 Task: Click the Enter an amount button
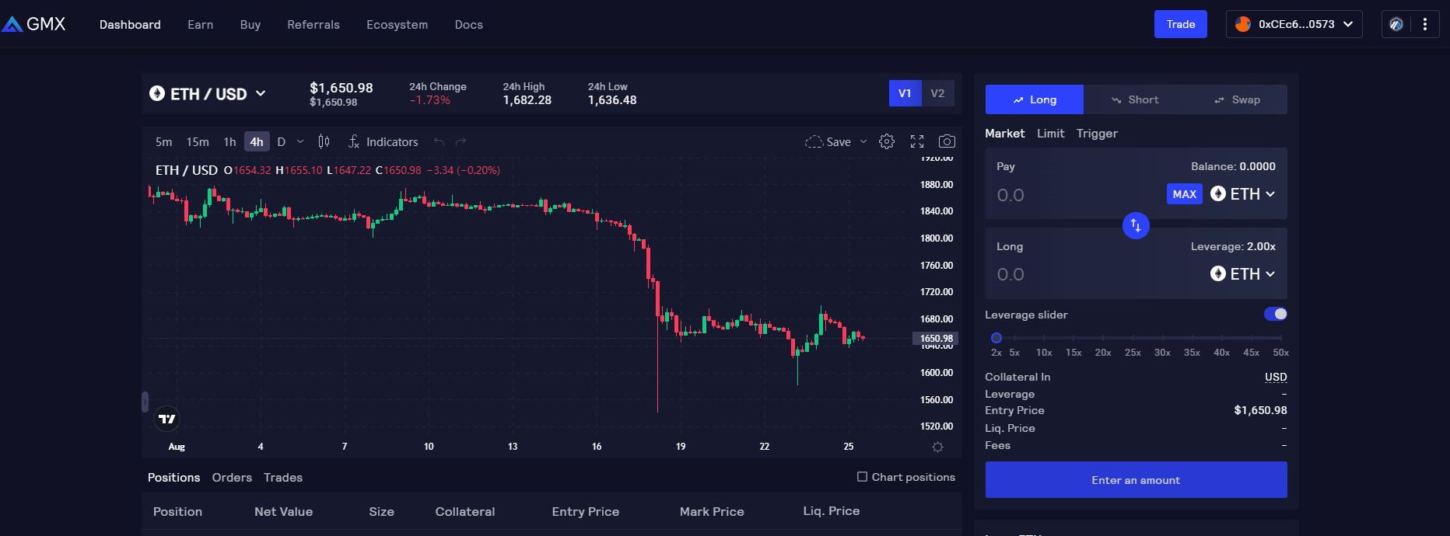(x=1136, y=480)
